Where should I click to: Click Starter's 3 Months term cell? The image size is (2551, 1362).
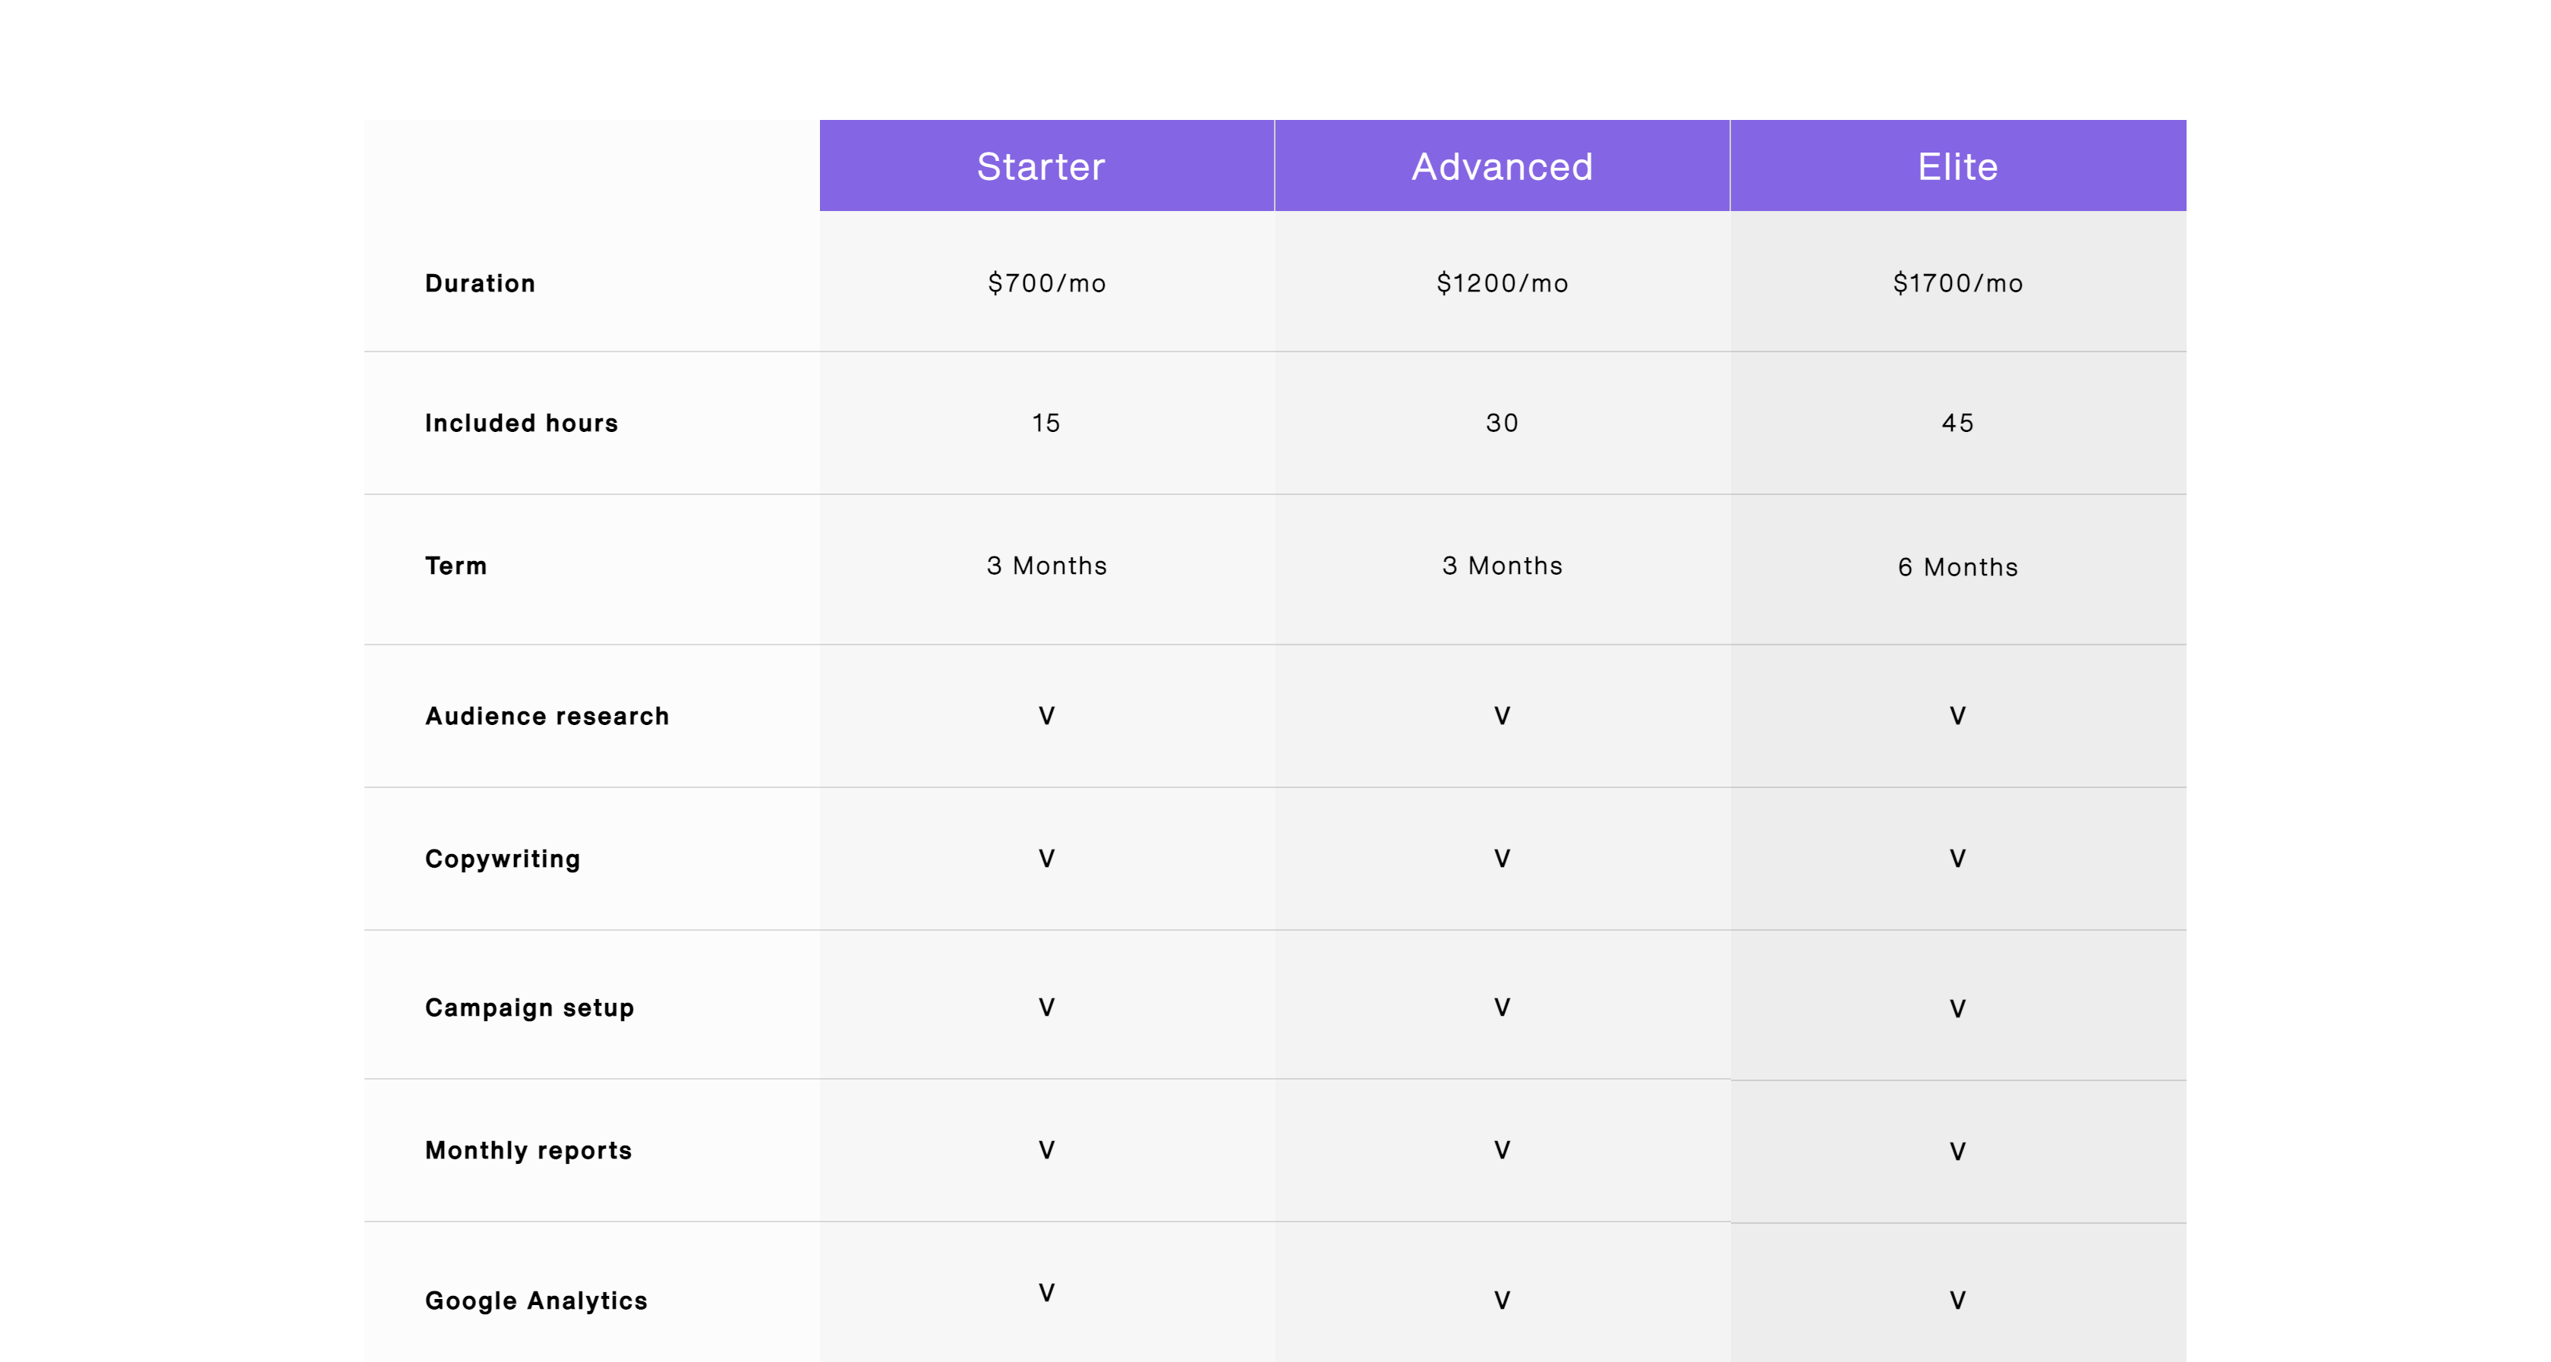point(1045,566)
